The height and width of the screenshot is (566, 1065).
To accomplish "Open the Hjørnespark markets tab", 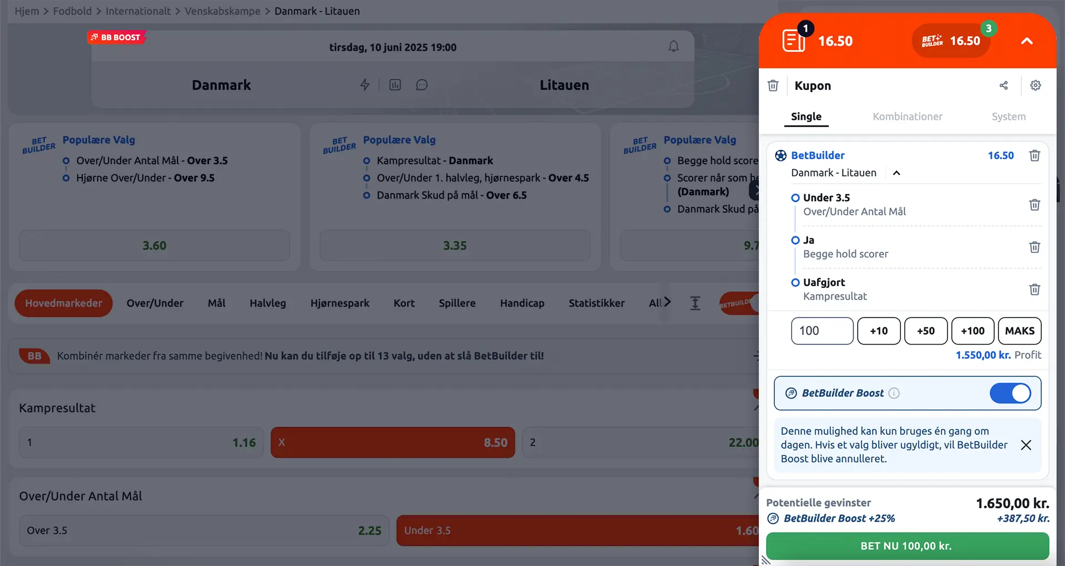I will pyautogui.click(x=340, y=303).
